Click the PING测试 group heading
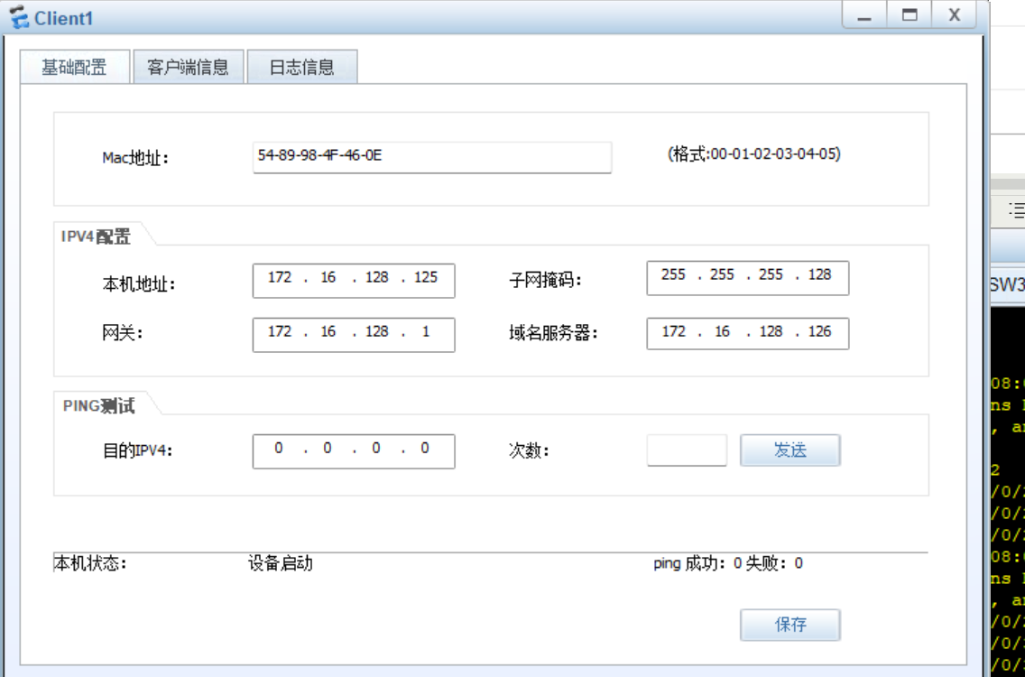Image resolution: width=1025 pixels, height=677 pixels. [98, 405]
